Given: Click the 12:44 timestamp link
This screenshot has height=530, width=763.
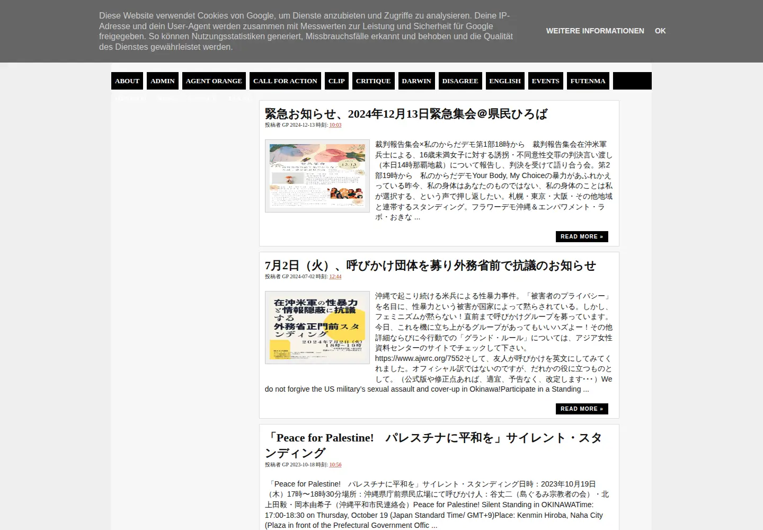Looking at the screenshot, I should (x=335, y=277).
